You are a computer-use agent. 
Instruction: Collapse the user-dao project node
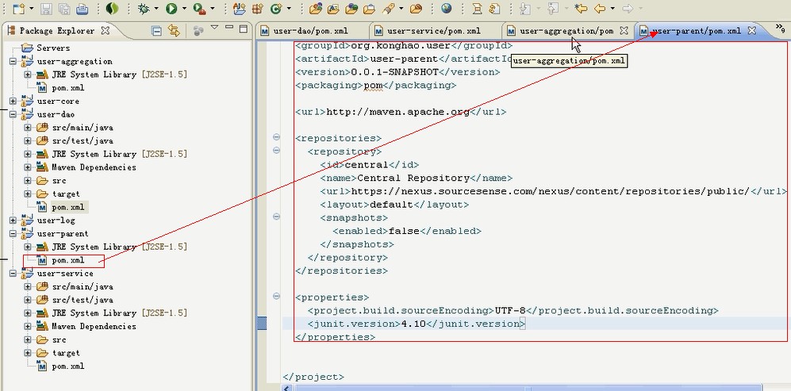pos(13,114)
